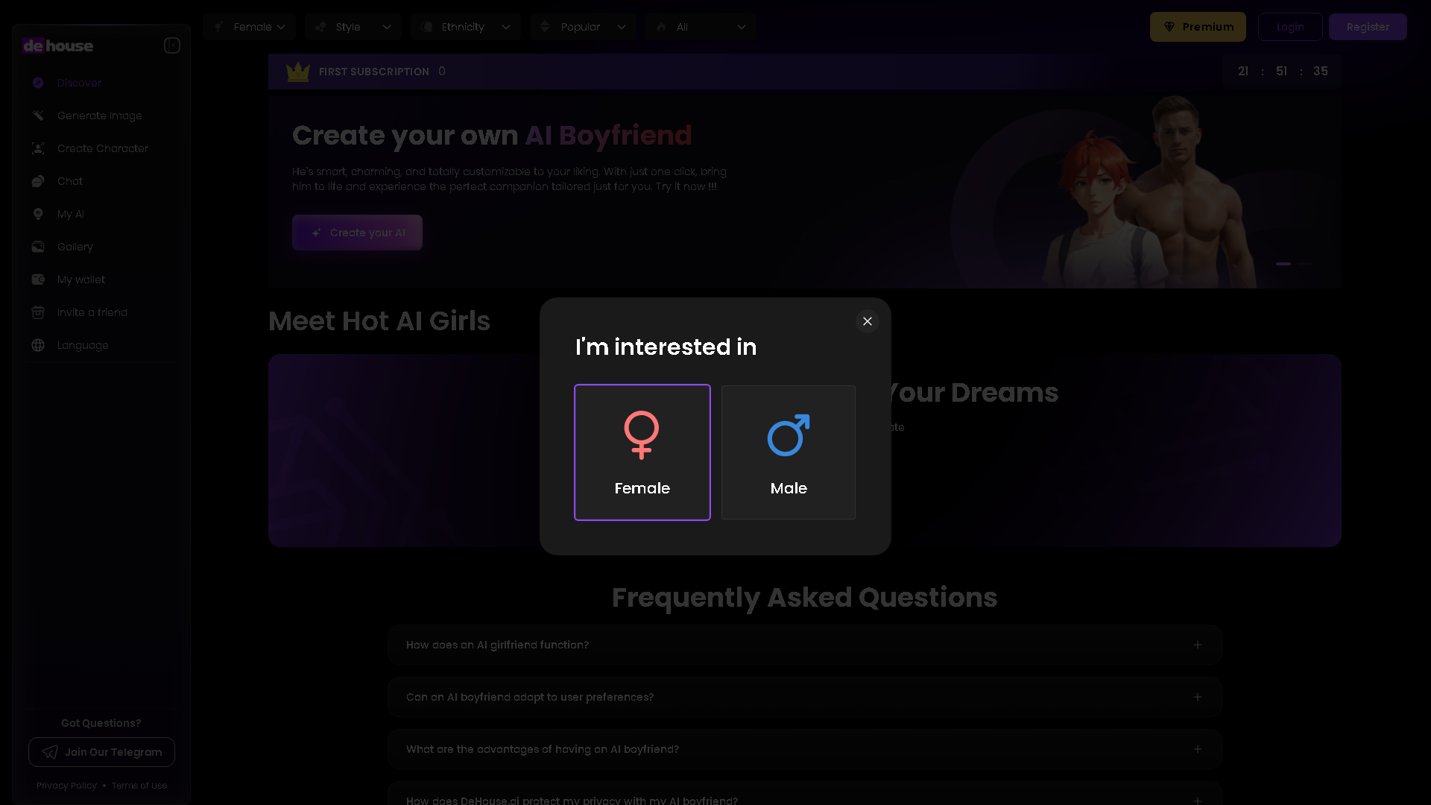Collapse the sidebar with the panel icon
Screen dimensions: 1431x805
pos(172,45)
